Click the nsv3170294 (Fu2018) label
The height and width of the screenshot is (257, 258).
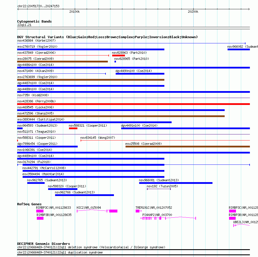click(34, 162)
